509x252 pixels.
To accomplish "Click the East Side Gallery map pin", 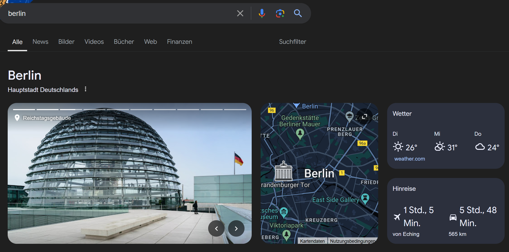I will click(x=365, y=199).
